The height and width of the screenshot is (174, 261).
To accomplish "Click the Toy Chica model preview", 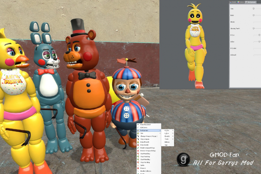I will coord(195,47).
